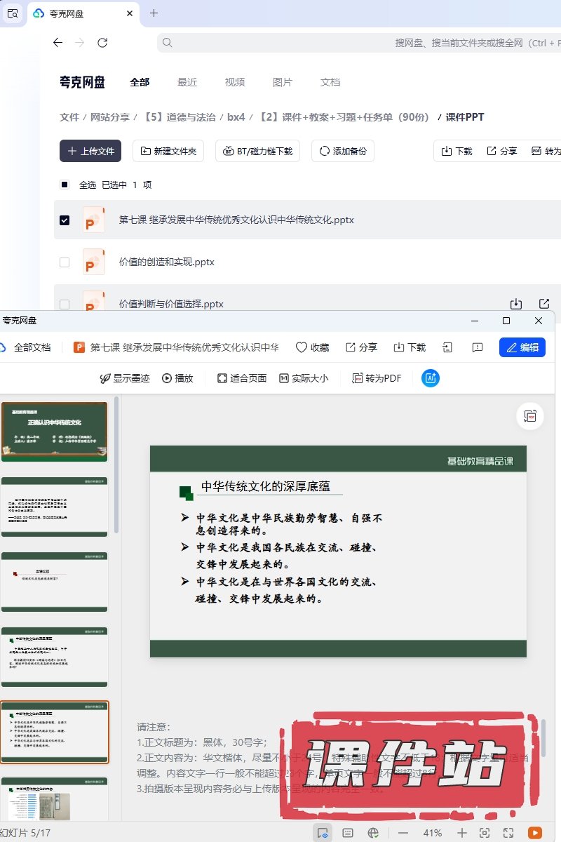Viewport: 561px width, 842px height.
Task: Check the 价值的创造和实现.pptx checkbox
Action: [65, 262]
